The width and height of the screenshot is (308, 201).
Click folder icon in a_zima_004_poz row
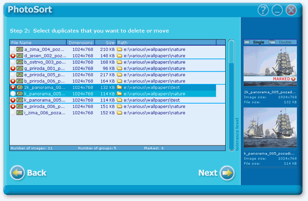pyautogui.click(x=119, y=49)
